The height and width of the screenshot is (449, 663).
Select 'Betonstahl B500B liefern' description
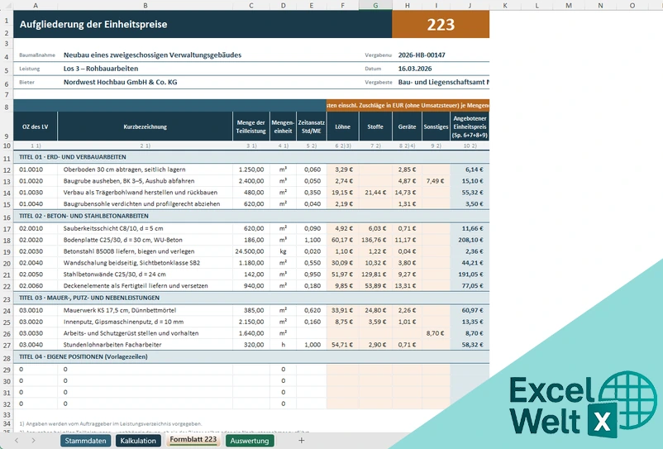tap(145, 251)
